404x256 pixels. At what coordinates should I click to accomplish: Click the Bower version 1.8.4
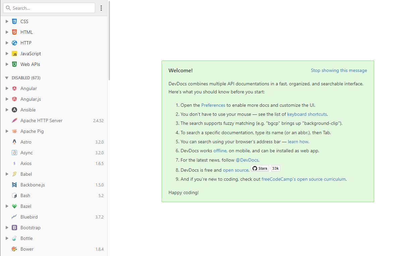(x=99, y=249)
